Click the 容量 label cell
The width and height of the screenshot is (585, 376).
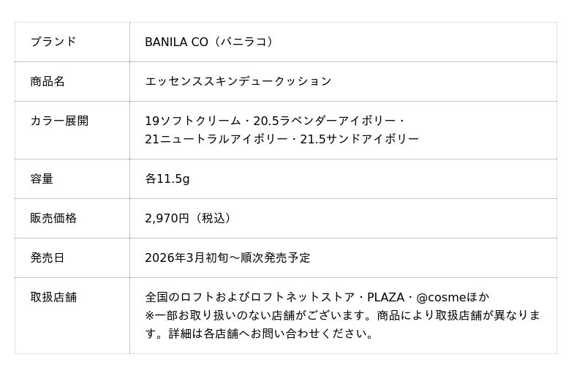[x=42, y=178]
